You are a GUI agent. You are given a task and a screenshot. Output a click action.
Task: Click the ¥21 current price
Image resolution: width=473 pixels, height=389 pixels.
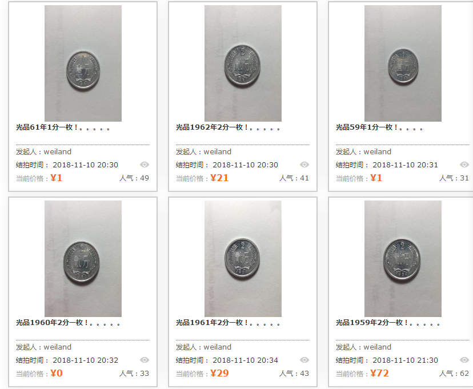[x=219, y=178]
